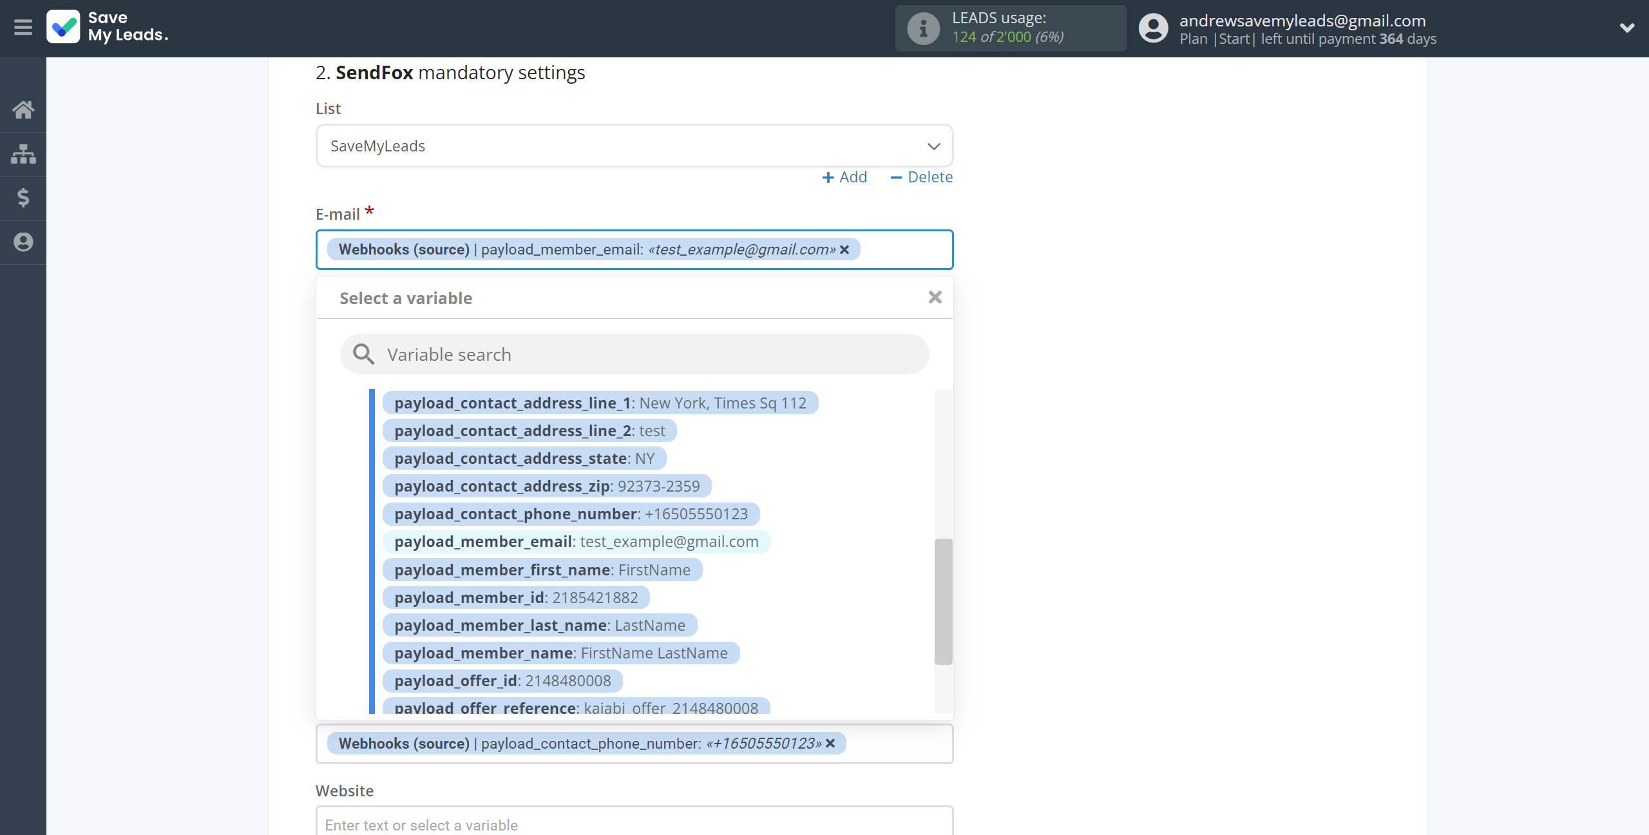This screenshot has height=835, width=1649.
Task: Open the profile sidebar icon
Action: tap(23, 242)
